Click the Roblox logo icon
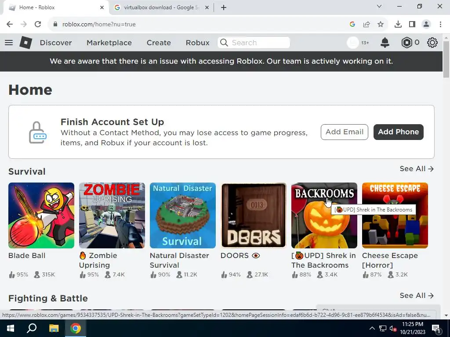 26,43
